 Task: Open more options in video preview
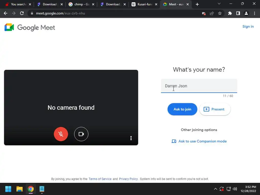[131, 138]
